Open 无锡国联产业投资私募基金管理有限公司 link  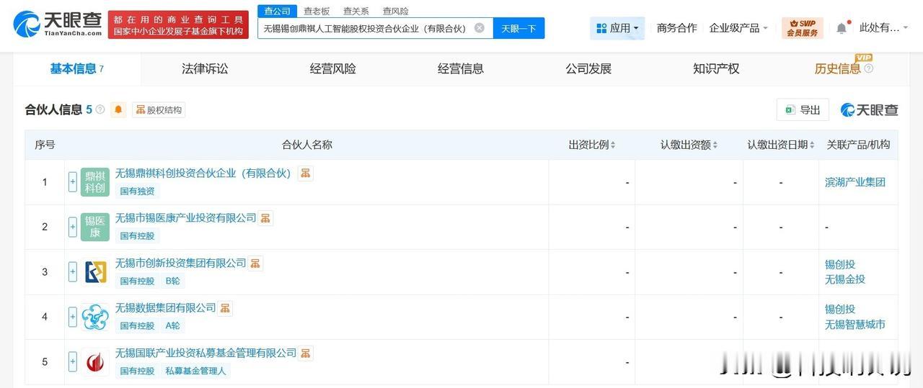click(x=206, y=353)
